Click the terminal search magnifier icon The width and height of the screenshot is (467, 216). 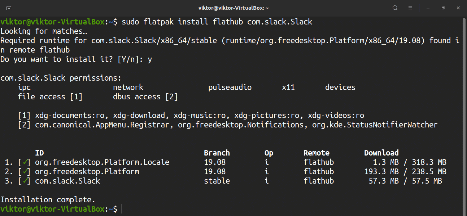395,8
